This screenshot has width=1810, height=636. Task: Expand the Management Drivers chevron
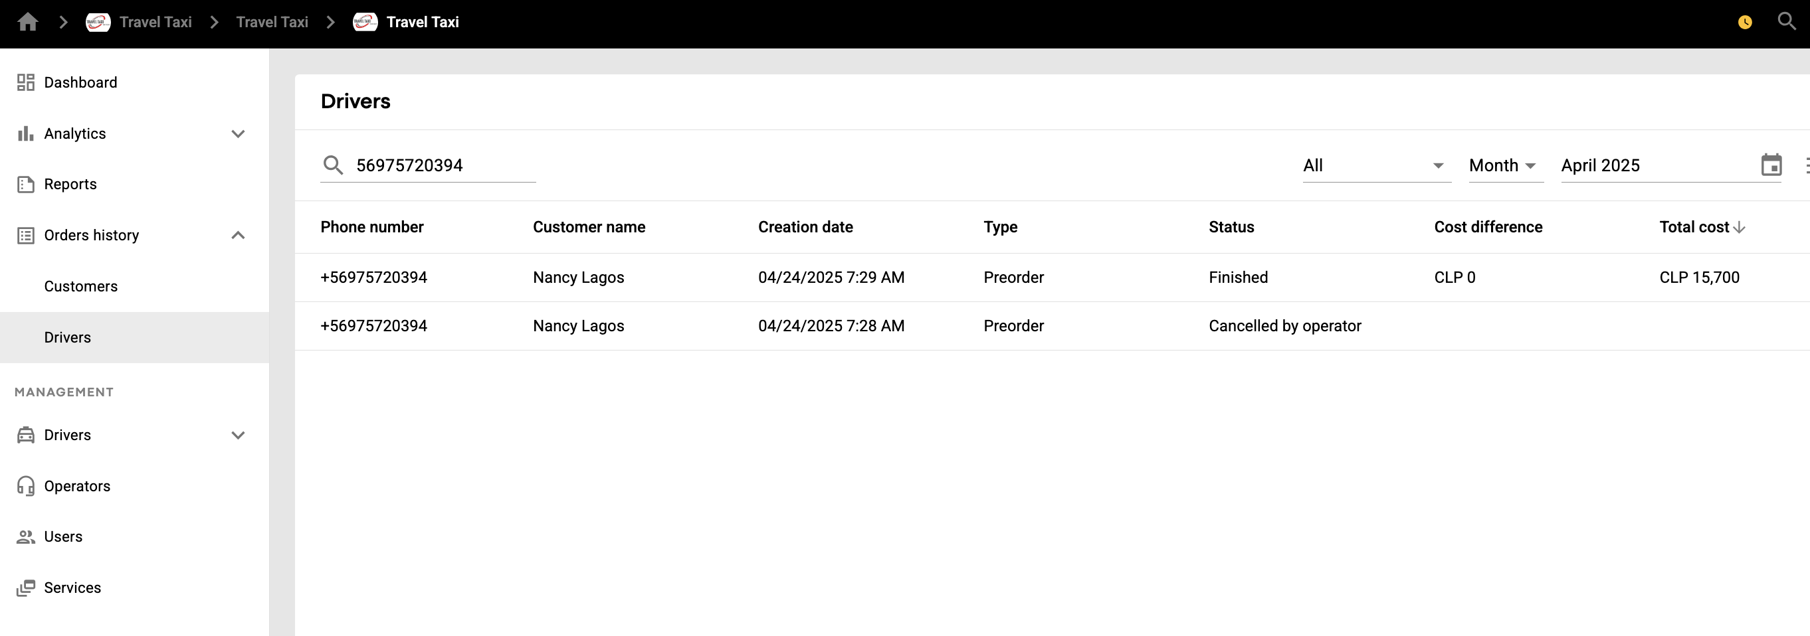(x=238, y=436)
